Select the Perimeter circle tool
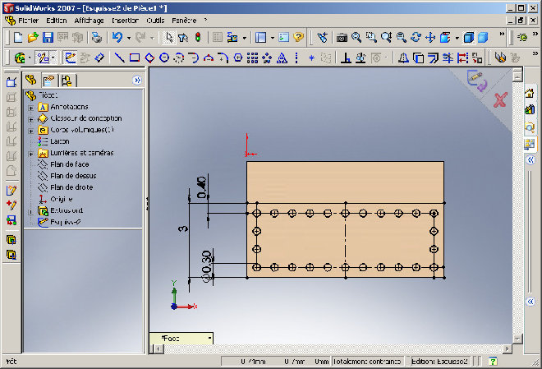The image size is (542, 369). click(x=179, y=58)
